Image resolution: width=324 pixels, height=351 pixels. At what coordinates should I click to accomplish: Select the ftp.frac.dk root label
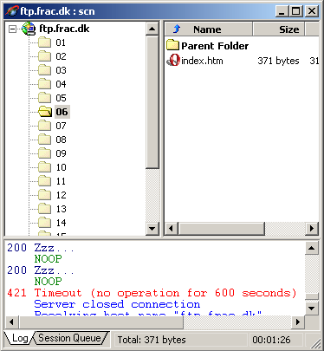pyautogui.click(x=64, y=29)
